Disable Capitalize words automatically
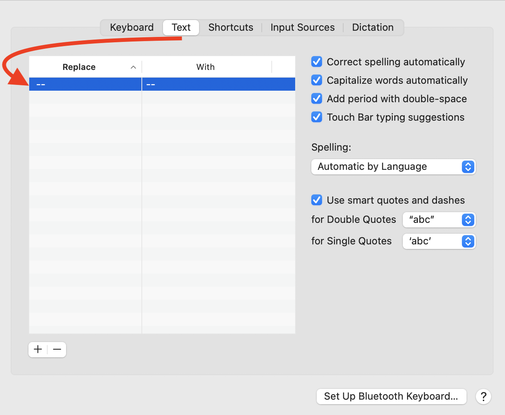This screenshot has width=505, height=415. pos(317,80)
